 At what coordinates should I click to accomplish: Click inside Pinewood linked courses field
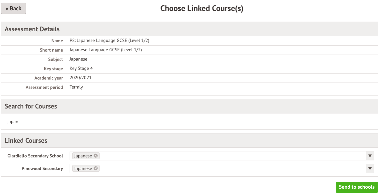click(230, 168)
